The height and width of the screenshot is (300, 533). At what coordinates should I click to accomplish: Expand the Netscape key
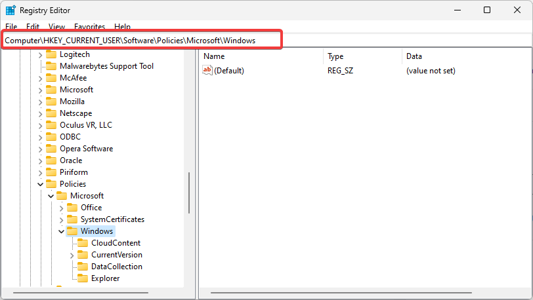(40, 114)
